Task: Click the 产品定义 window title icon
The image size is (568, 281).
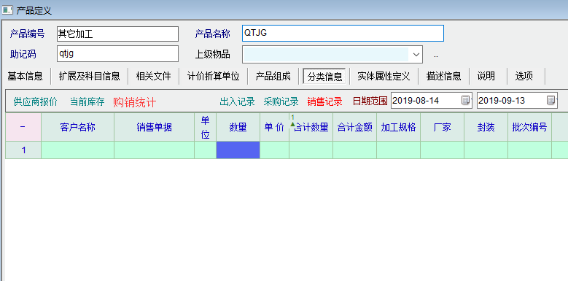Action: click(x=7, y=9)
